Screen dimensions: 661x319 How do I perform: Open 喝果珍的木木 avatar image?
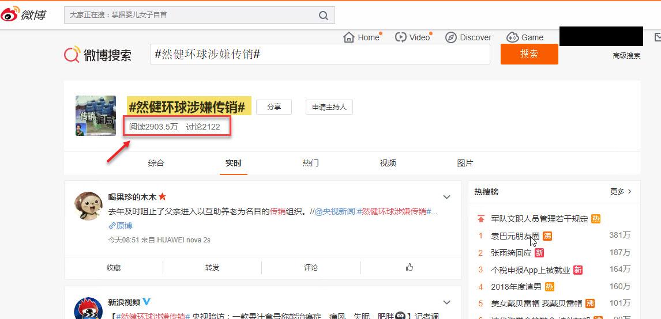click(x=88, y=206)
